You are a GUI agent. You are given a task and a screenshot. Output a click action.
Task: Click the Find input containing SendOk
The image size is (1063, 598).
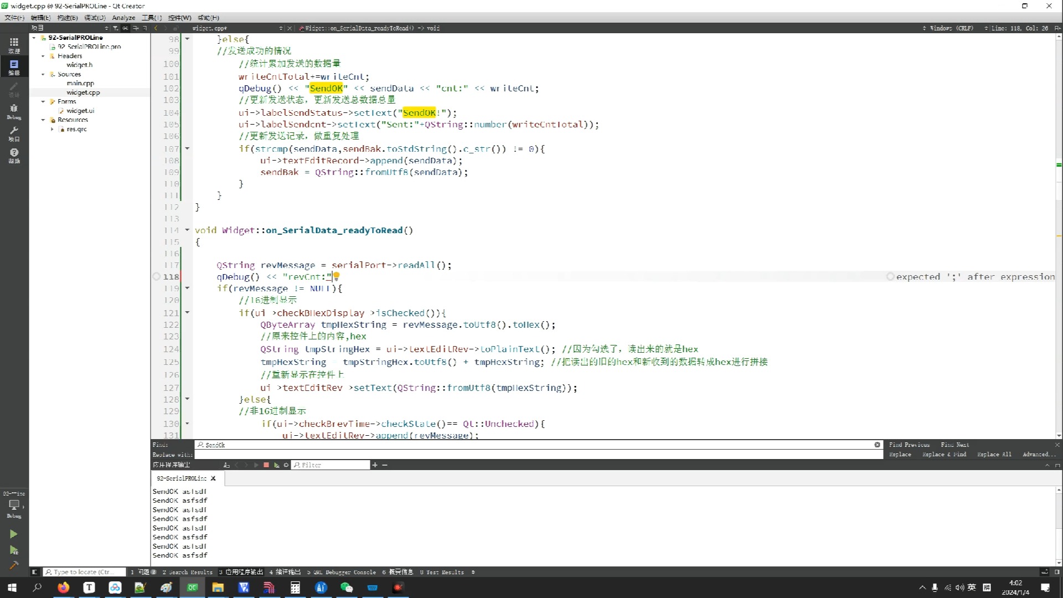click(539, 445)
